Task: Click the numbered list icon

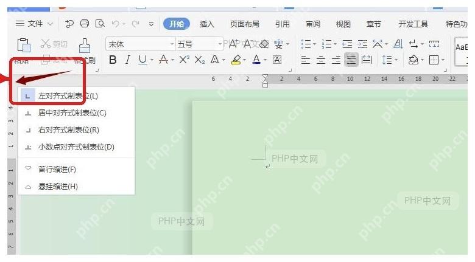Action: [326, 44]
